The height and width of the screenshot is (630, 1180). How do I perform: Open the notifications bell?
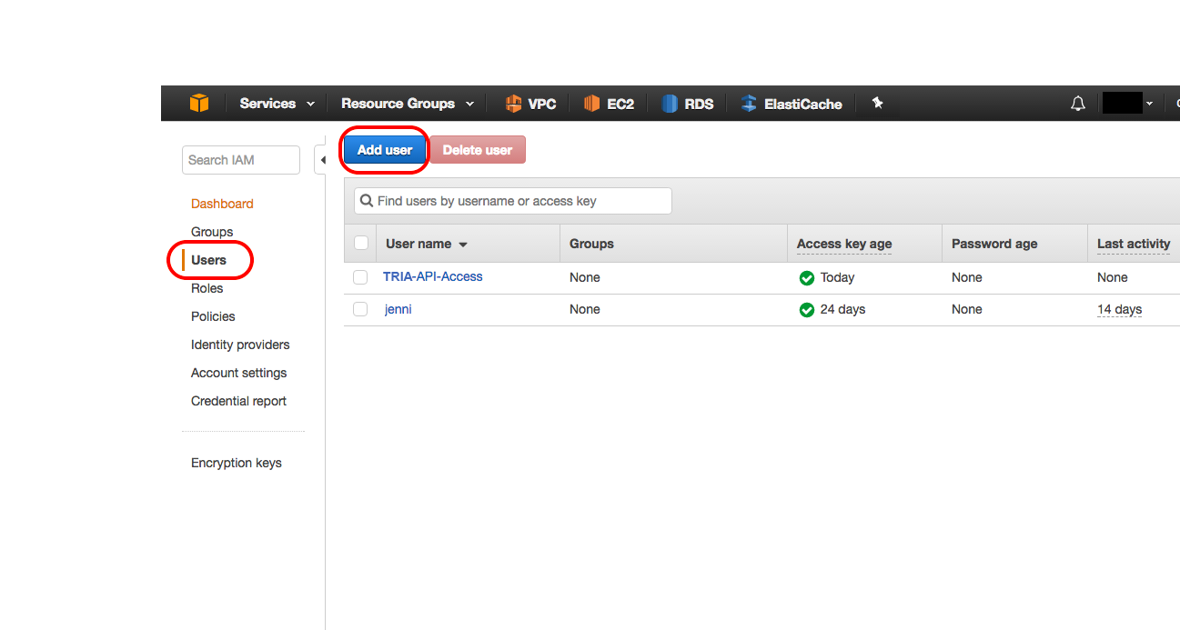[x=1078, y=104]
